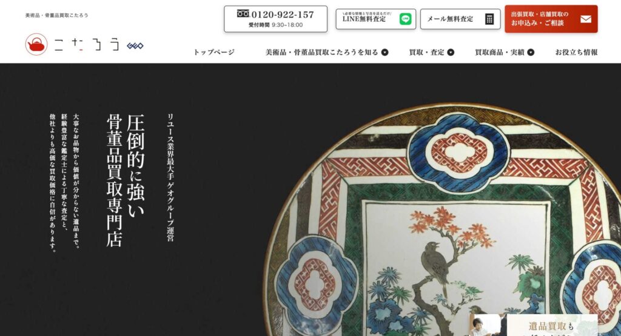Expand the 買取・査定 menu arrow

coord(451,52)
